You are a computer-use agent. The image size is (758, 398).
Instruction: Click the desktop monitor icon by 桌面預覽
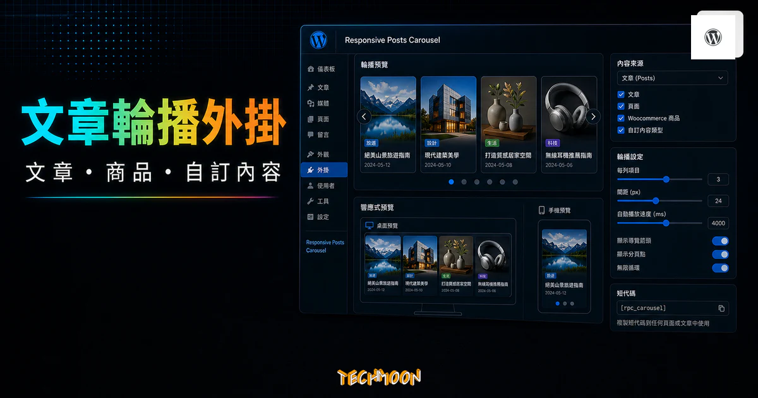click(370, 225)
